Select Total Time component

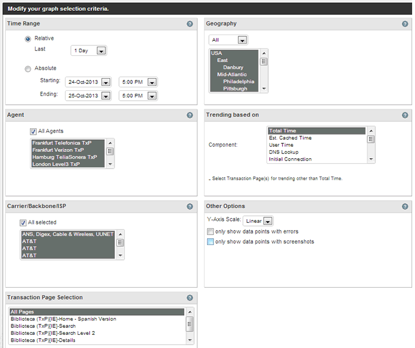click(317, 131)
